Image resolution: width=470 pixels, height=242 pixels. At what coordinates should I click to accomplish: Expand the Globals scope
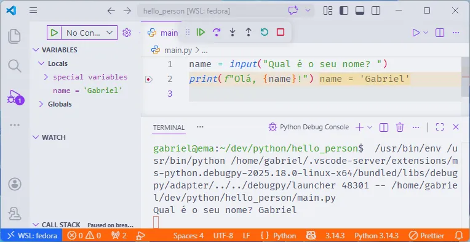click(x=41, y=104)
